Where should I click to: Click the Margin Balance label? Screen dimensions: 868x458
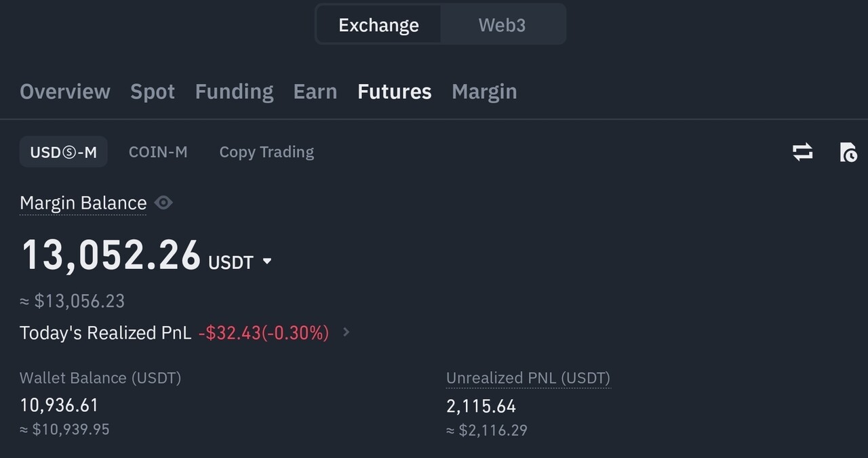point(83,203)
